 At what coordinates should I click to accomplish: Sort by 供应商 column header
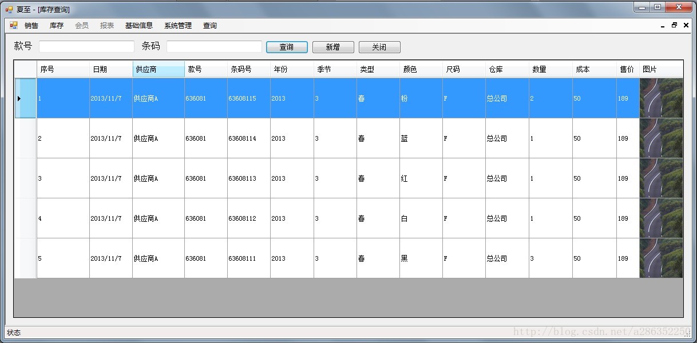(159, 69)
